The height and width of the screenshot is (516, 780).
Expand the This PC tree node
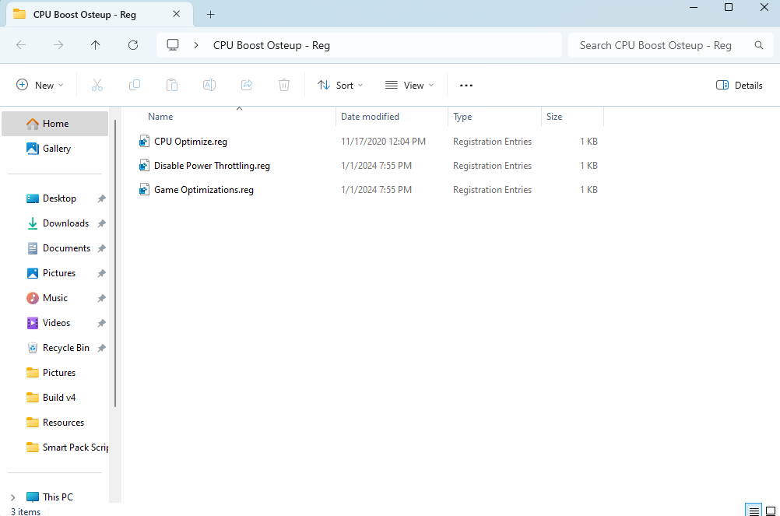click(x=12, y=497)
